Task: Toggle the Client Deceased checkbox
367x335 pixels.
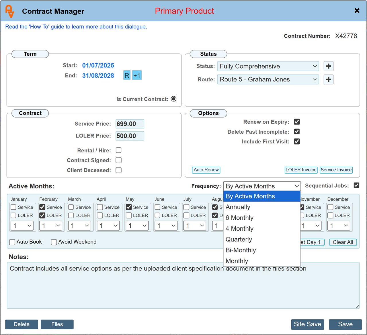Action: 118,170
